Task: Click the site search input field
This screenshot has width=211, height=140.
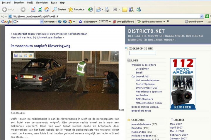Action: click(x=142, y=53)
